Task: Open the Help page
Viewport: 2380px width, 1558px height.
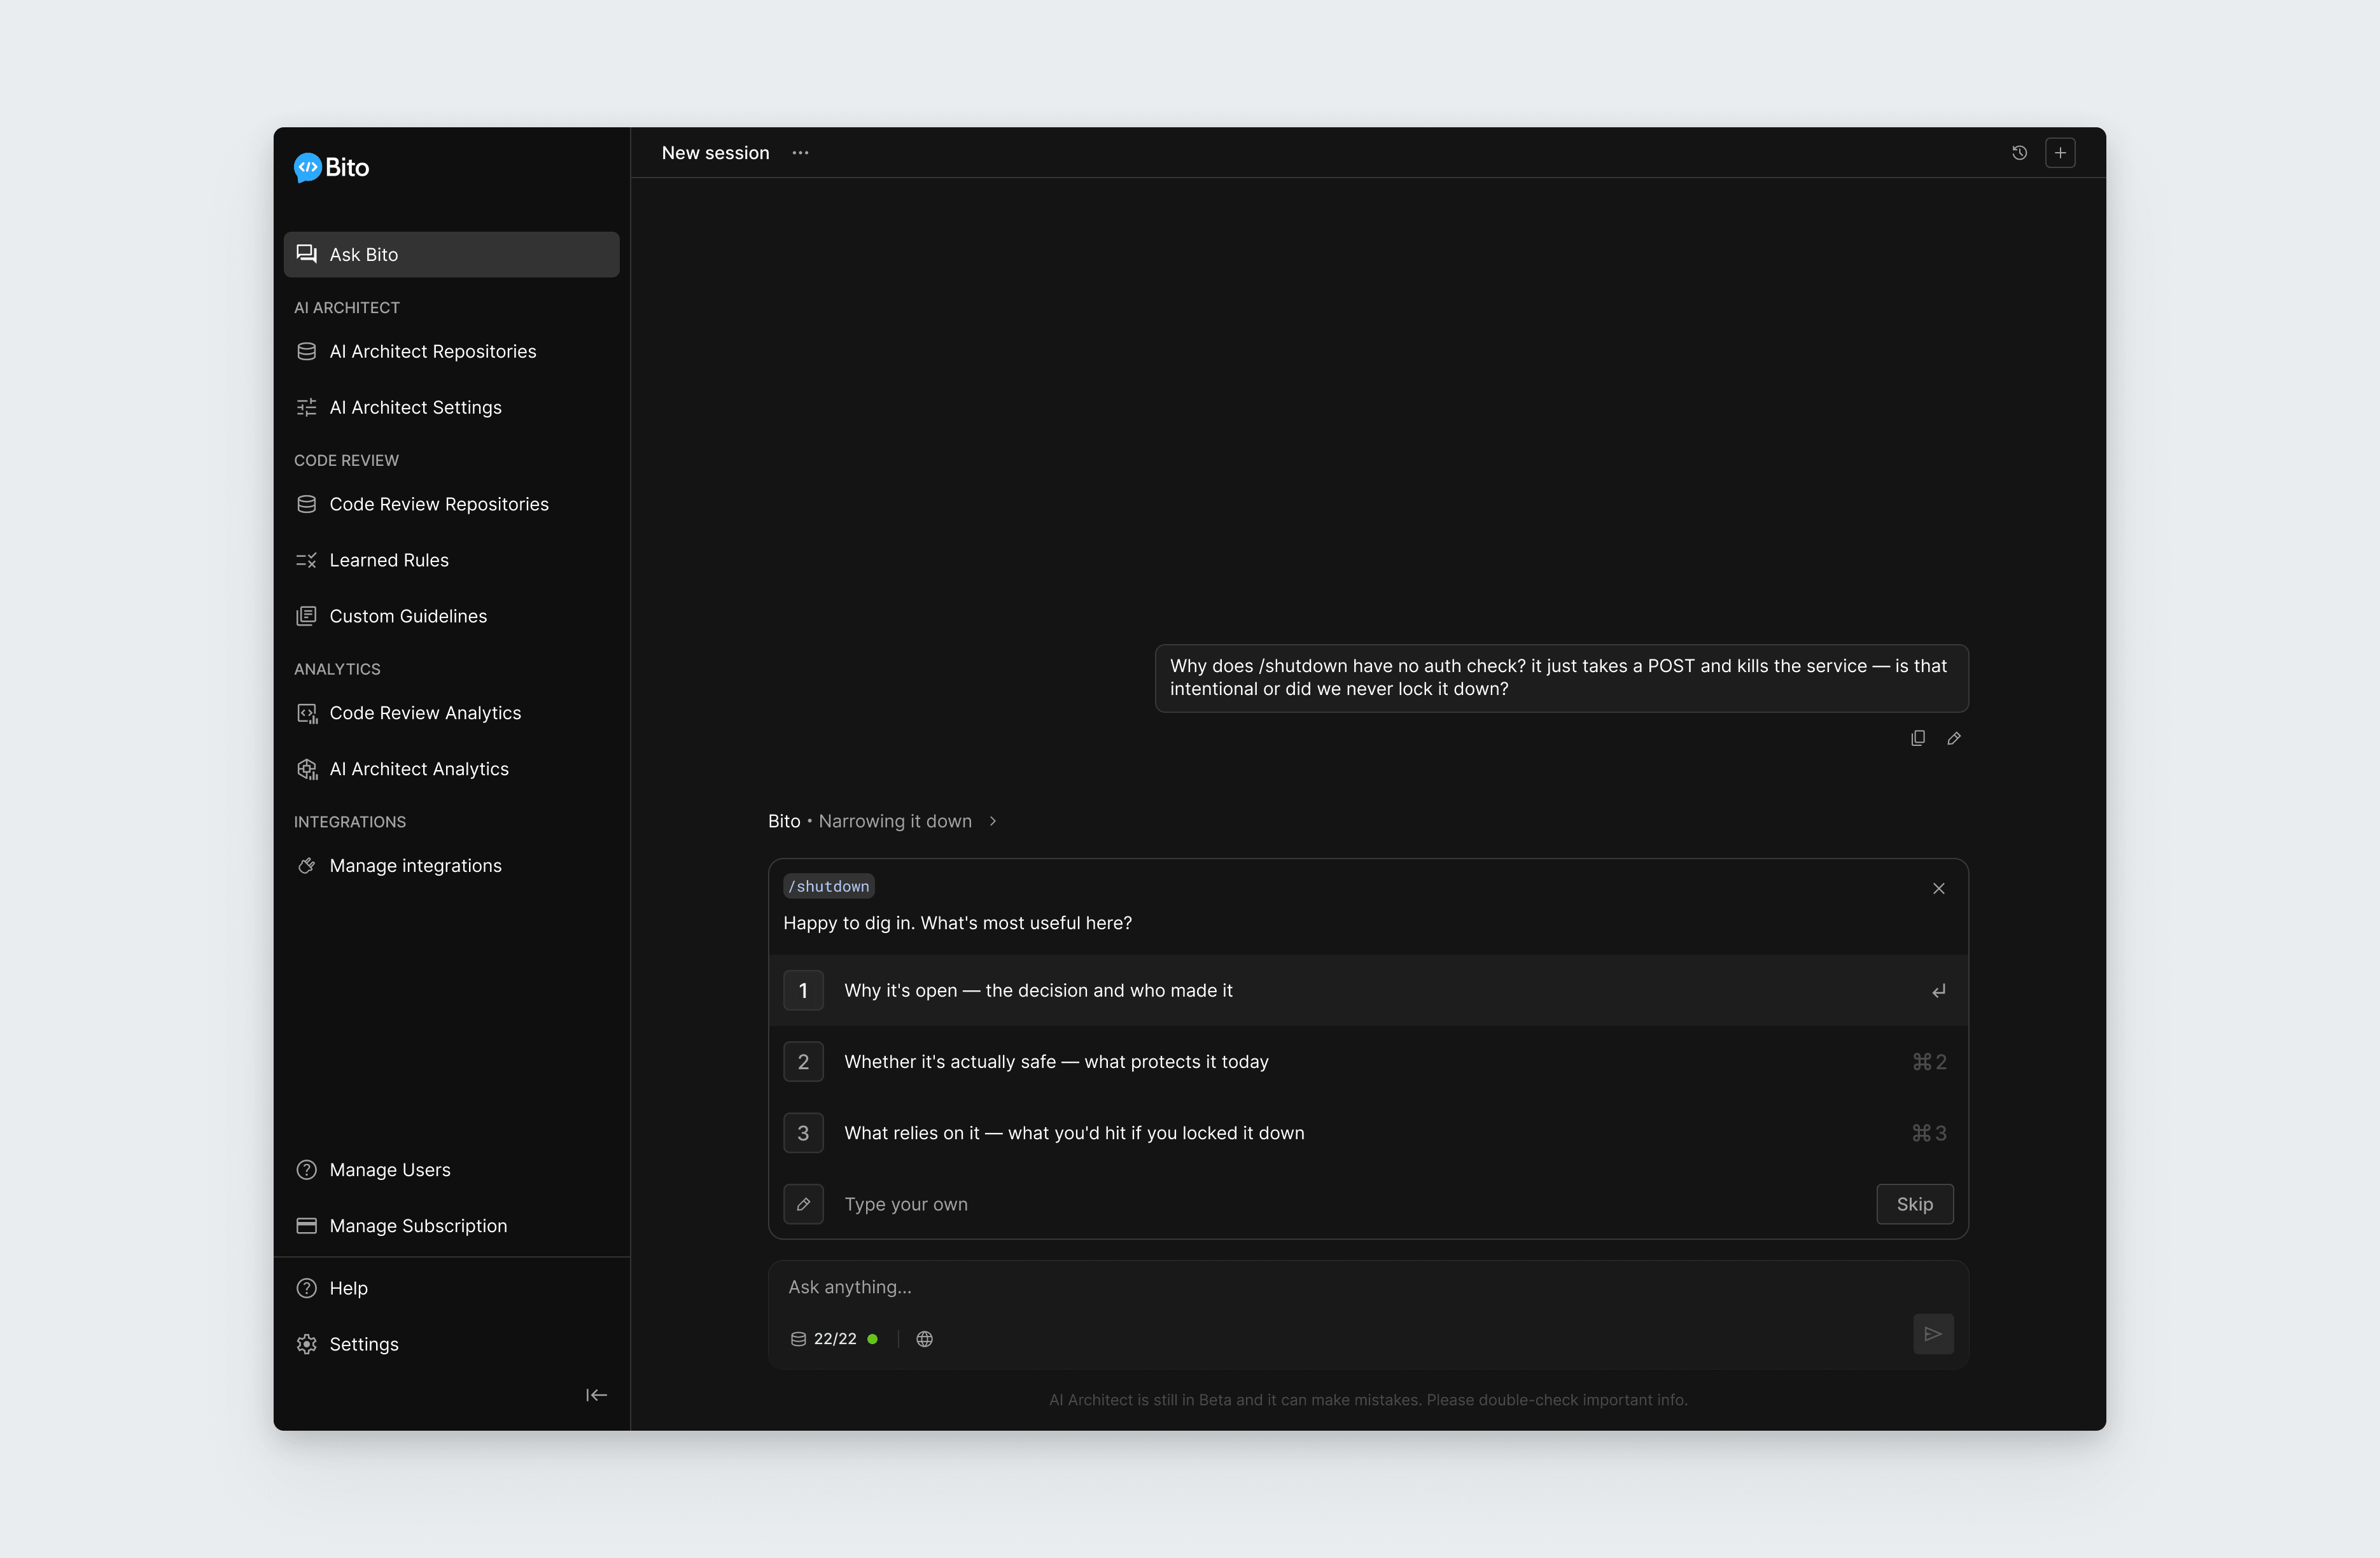Action: click(451, 1288)
